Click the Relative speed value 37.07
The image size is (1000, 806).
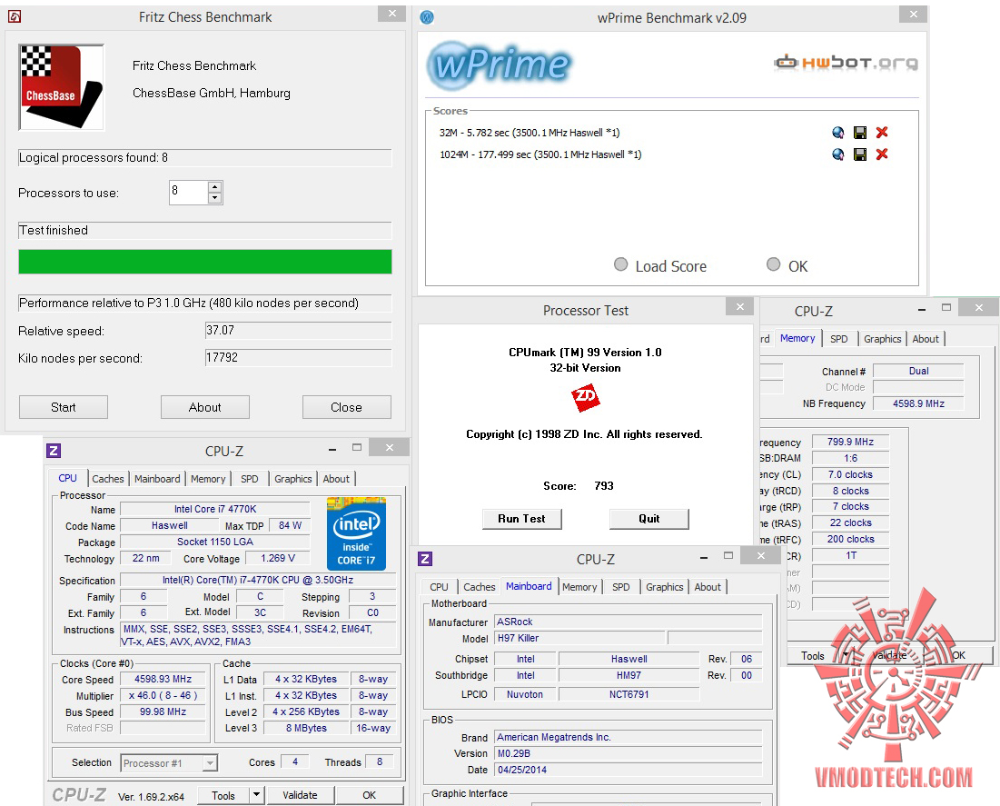(298, 331)
